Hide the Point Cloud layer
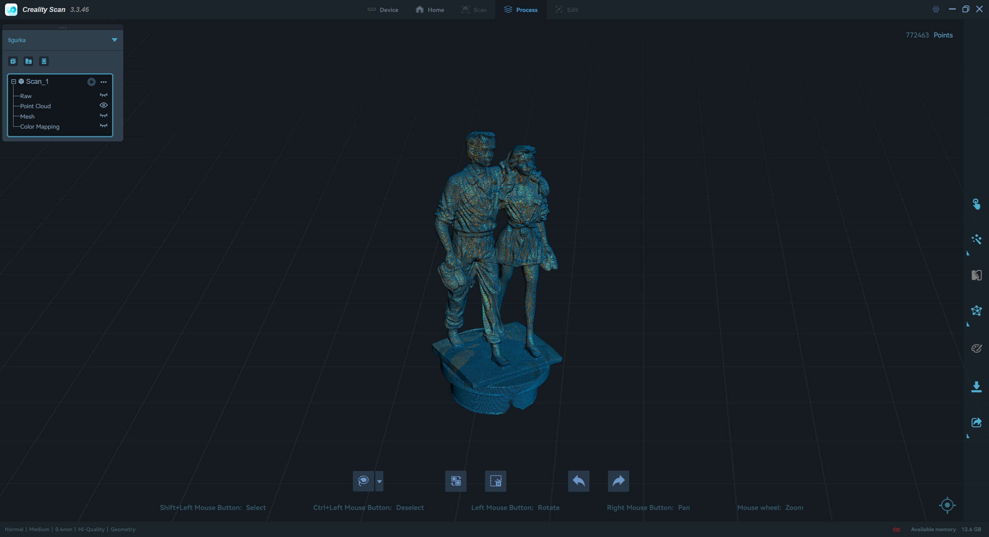Viewport: 989px width, 537px height. (104, 105)
